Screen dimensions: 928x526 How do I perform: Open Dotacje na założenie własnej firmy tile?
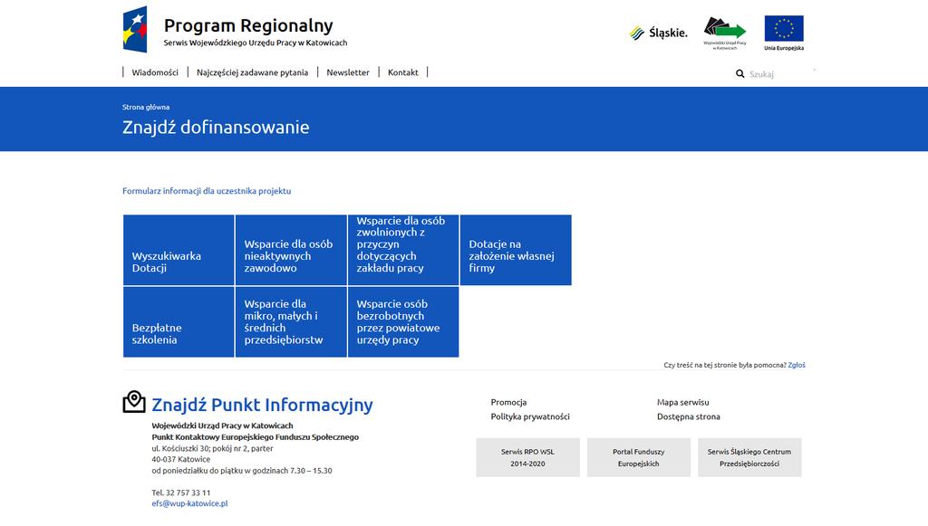[x=516, y=250]
